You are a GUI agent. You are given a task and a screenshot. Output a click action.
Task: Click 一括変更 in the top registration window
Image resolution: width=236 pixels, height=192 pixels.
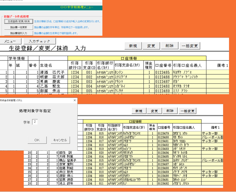[x=190, y=46]
